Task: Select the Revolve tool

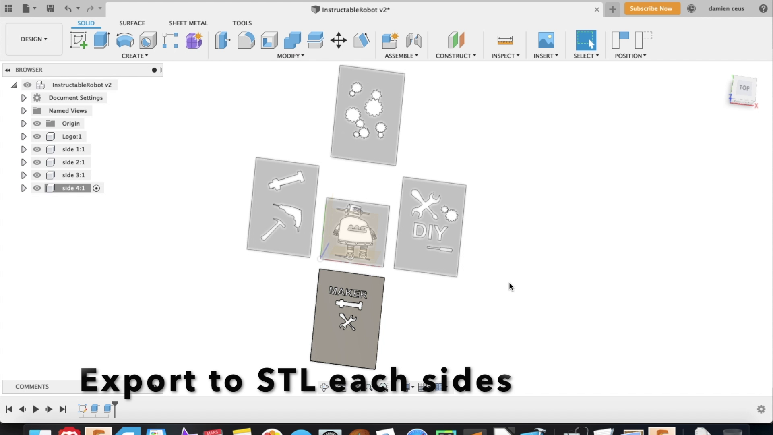Action: pos(125,41)
